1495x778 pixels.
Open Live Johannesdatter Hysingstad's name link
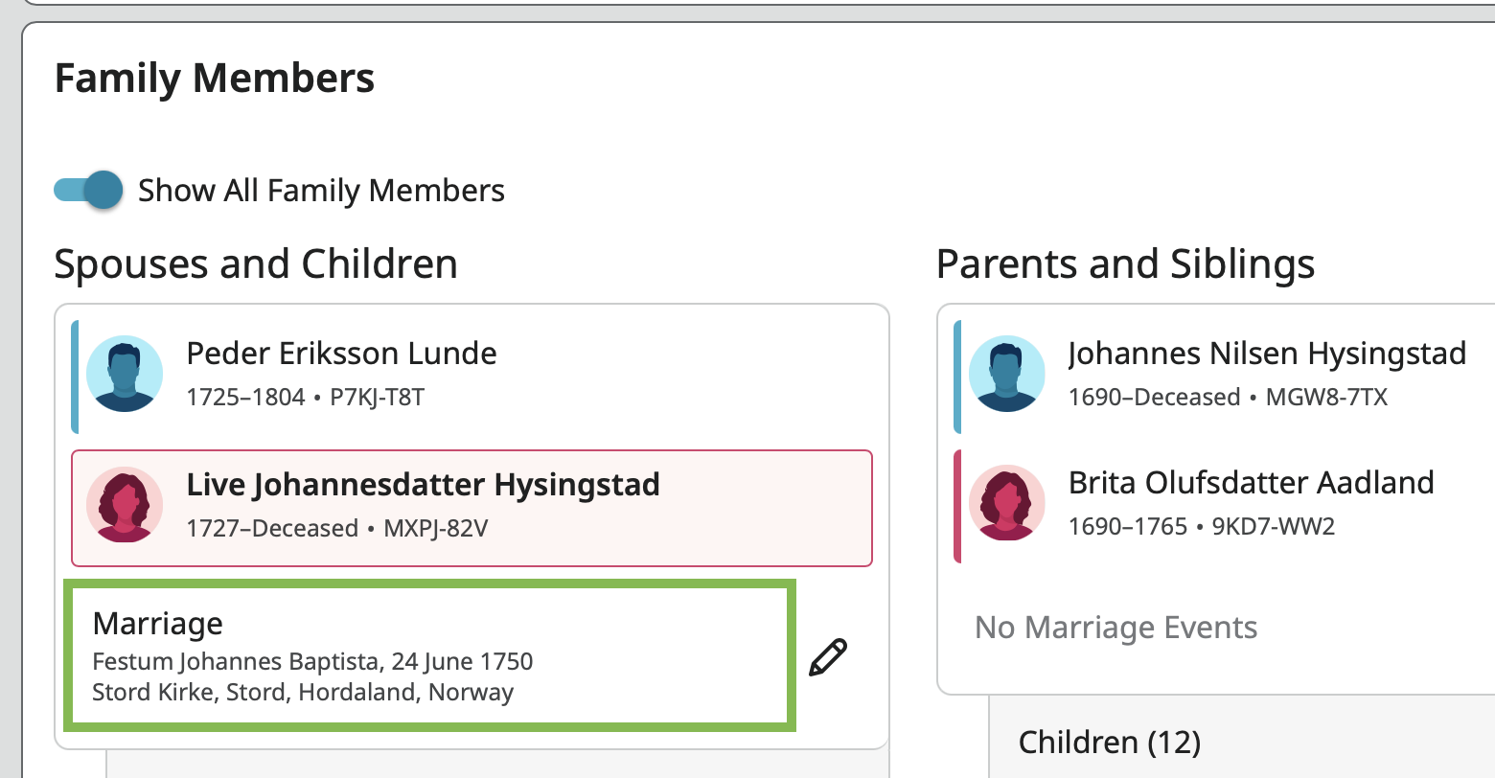coord(423,485)
